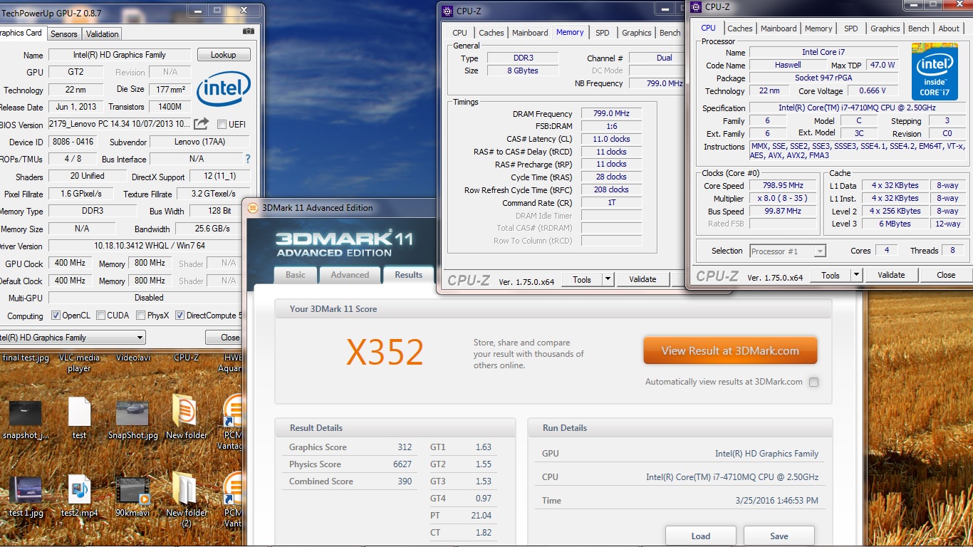The height and width of the screenshot is (547, 973).
Task: Switch to the Validation tab in GPU-Z
Action: (x=103, y=34)
